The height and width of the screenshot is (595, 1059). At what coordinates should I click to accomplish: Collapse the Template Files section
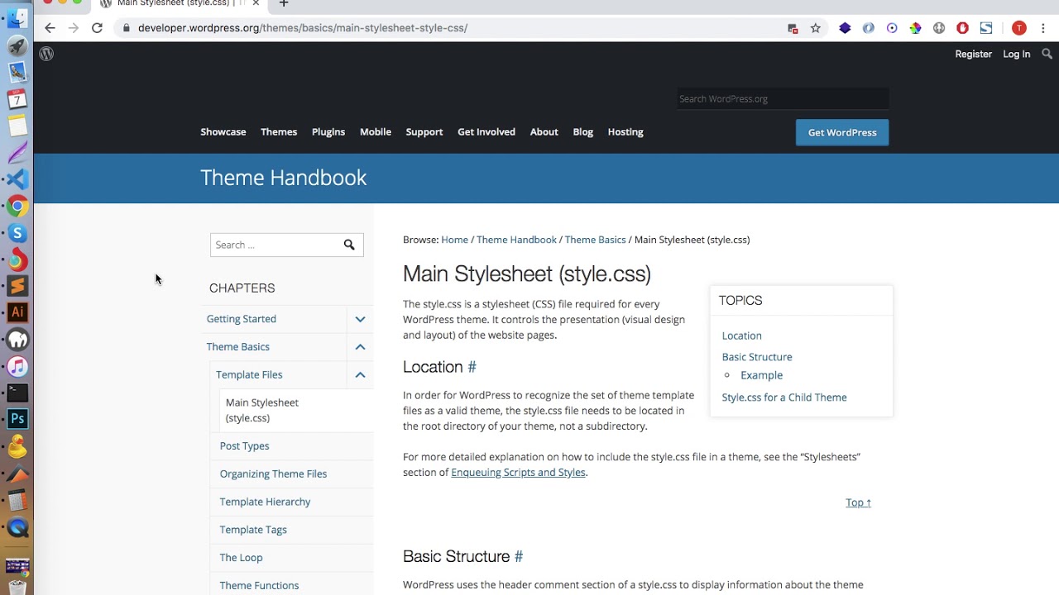click(360, 375)
